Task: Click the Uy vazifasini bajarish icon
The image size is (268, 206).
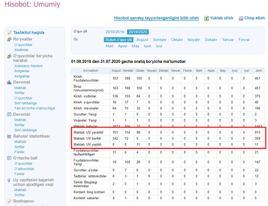Action: (x=9, y=180)
